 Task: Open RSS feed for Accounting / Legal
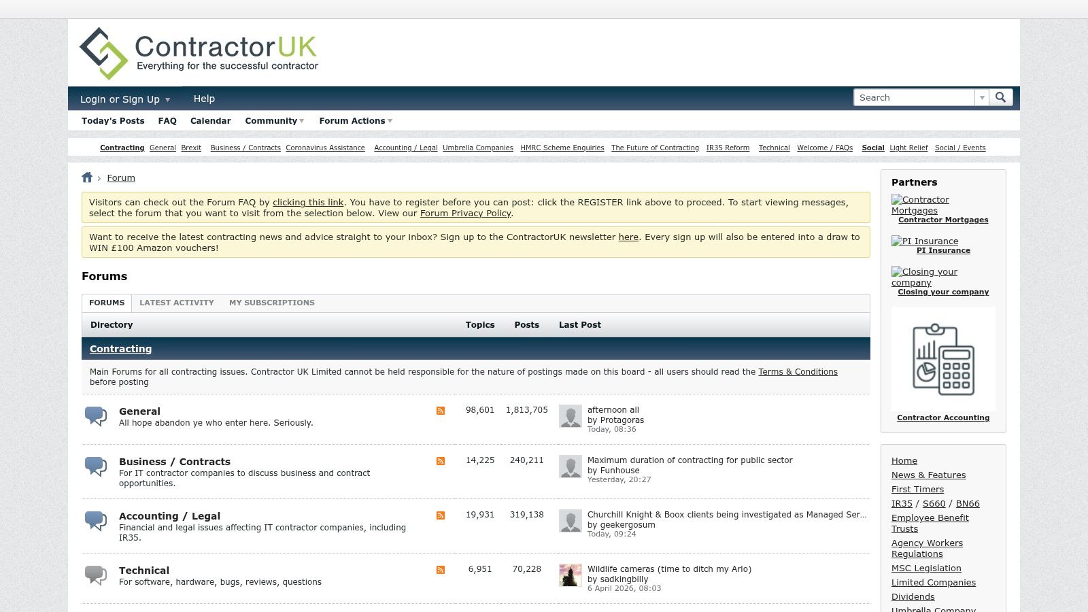[x=441, y=515]
